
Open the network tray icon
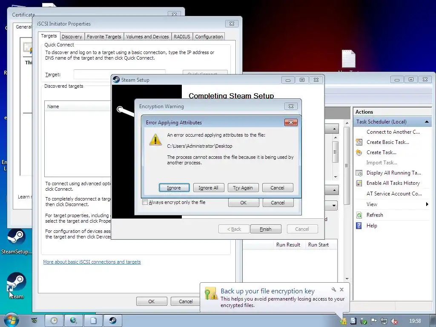coord(384,321)
